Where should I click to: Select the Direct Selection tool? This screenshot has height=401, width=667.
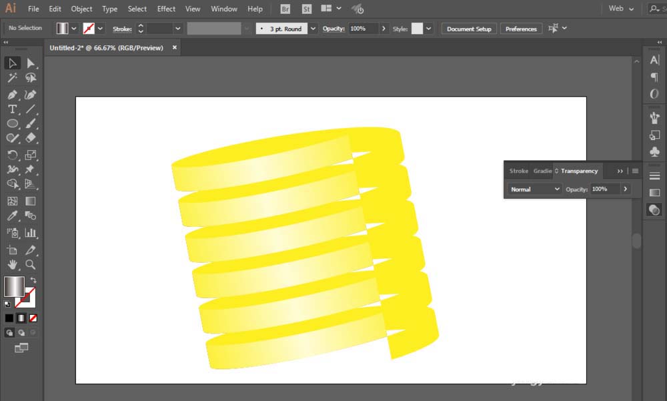click(x=31, y=63)
